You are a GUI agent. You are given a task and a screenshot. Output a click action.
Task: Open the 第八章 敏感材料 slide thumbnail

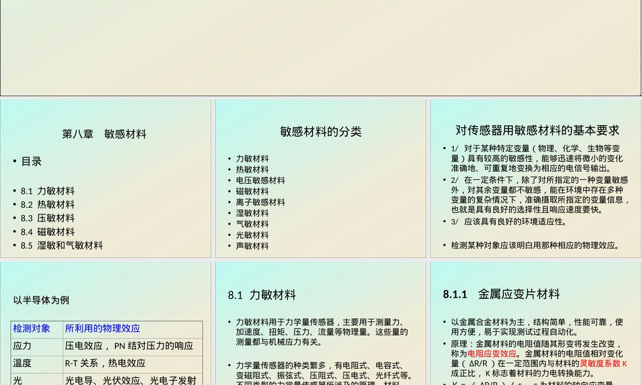(106, 178)
